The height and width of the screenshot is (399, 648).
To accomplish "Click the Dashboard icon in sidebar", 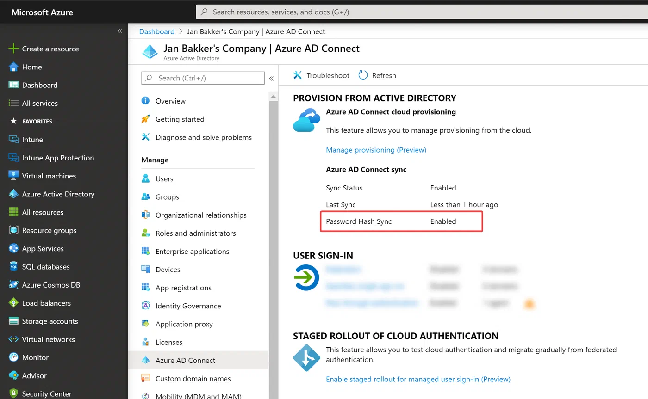I will (x=14, y=85).
